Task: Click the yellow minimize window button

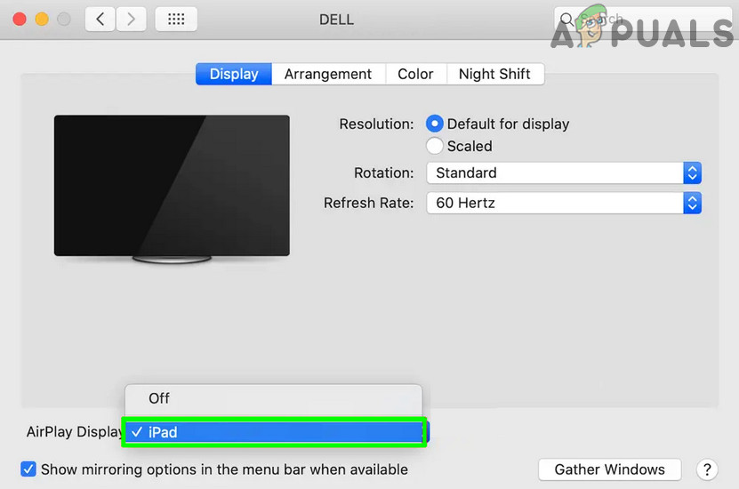Action: click(x=42, y=19)
